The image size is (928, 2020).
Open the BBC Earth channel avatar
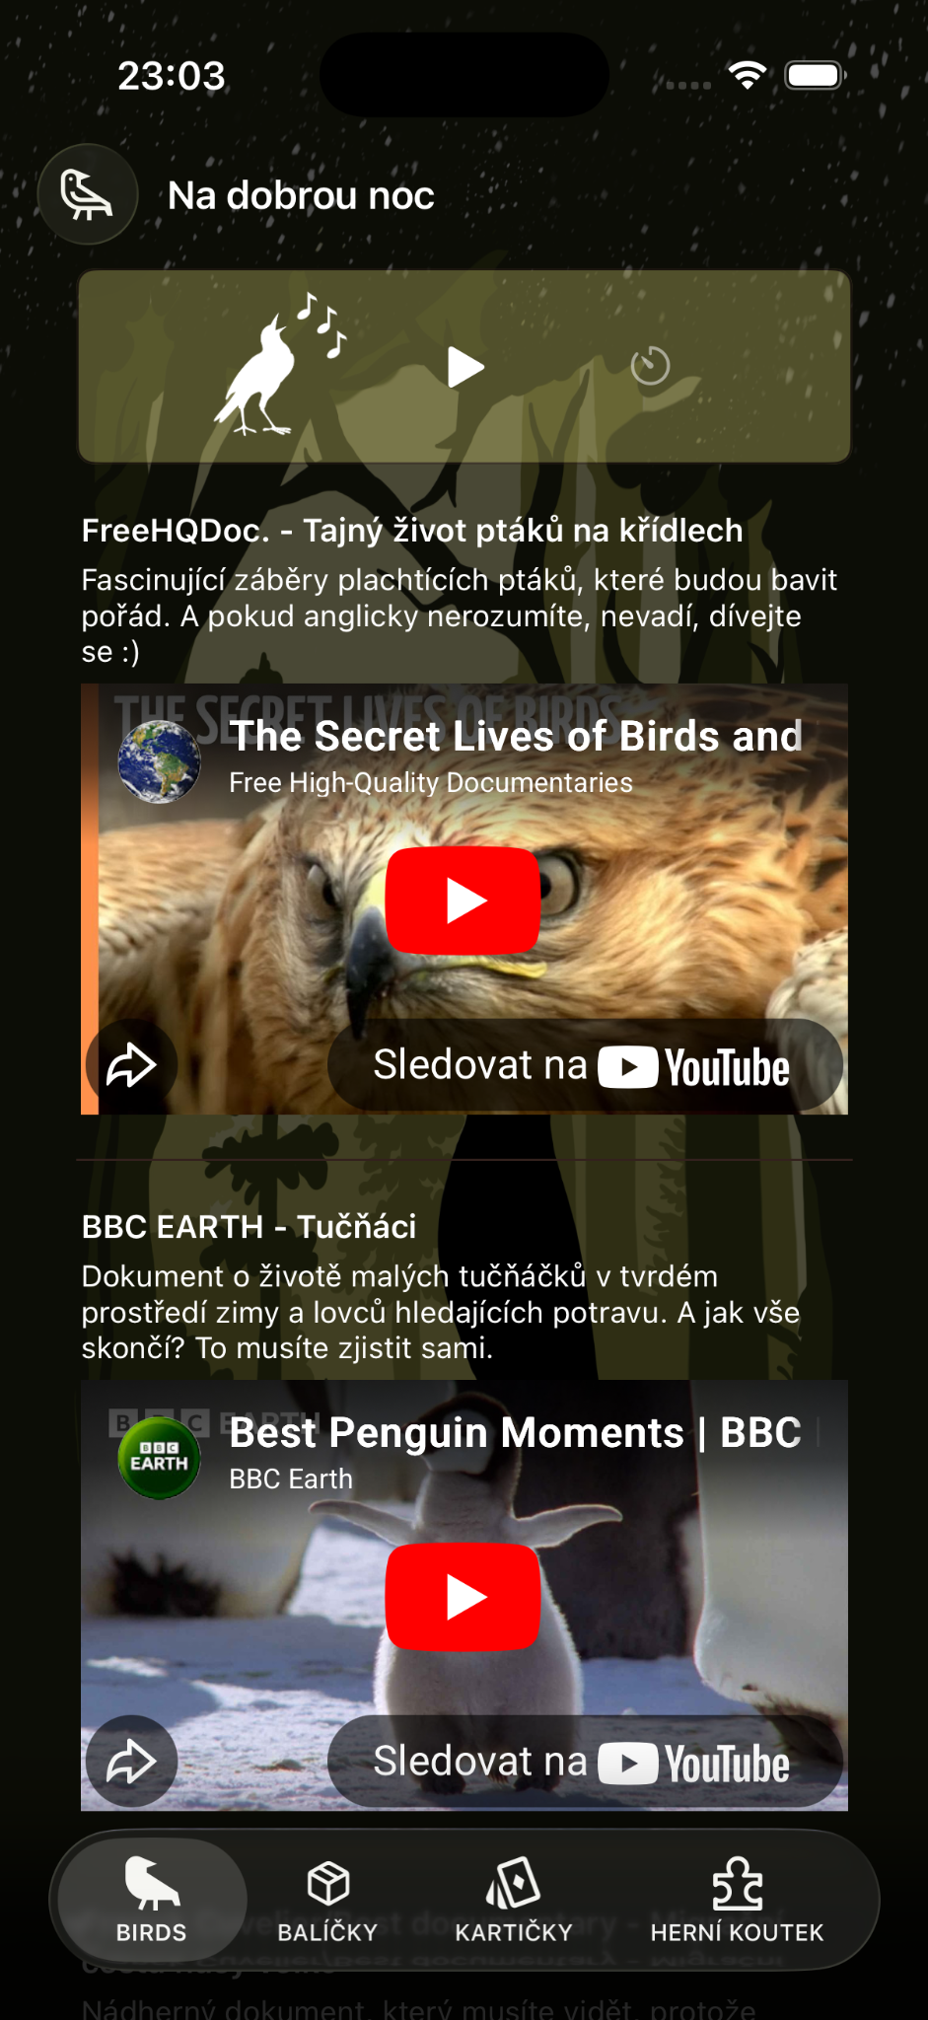(159, 1458)
